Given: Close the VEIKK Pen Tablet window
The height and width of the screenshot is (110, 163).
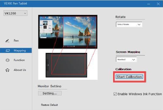Looking at the screenshot, I should [x=158, y=4].
